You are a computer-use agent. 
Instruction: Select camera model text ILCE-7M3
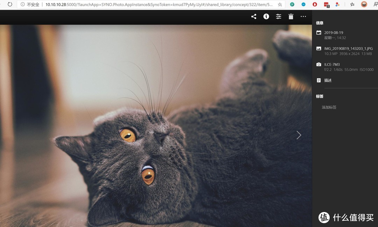[x=332, y=65]
